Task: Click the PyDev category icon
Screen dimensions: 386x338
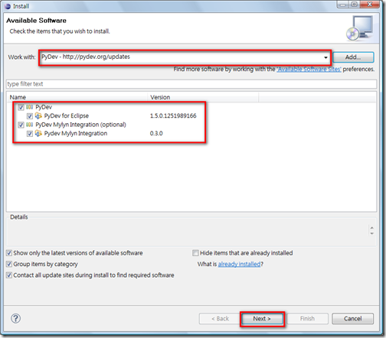Action: click(30, 107)
